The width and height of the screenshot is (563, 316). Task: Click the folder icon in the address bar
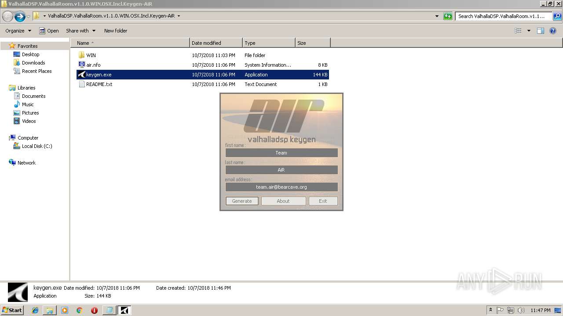tap(37, 16)
